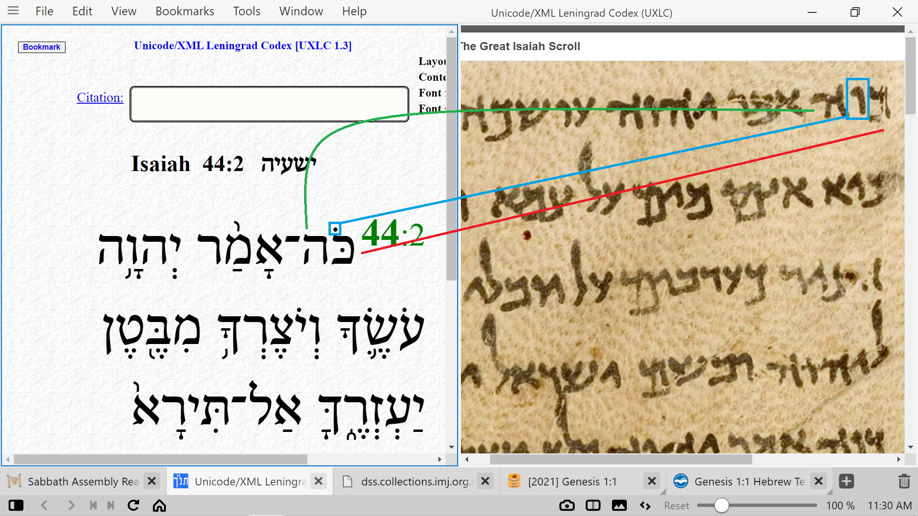Click the page tiling icon
The height and width of the screenshot is (516, 918).
tap(593, 505)
